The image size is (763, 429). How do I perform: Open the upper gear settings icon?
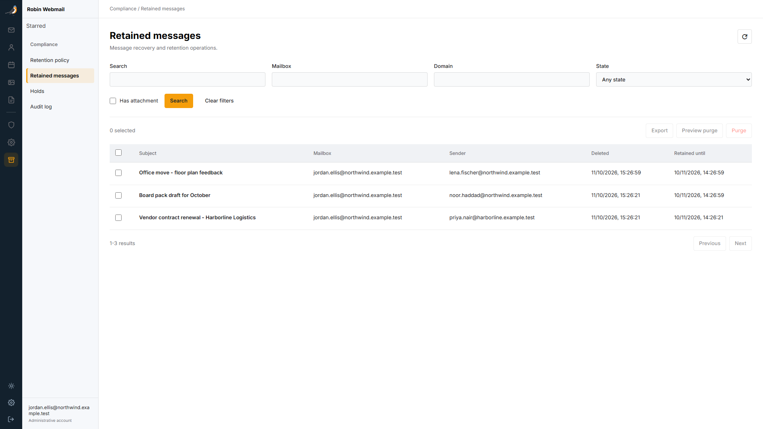tap(11, 142)
